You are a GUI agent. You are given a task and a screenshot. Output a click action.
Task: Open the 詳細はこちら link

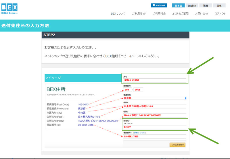139,133
